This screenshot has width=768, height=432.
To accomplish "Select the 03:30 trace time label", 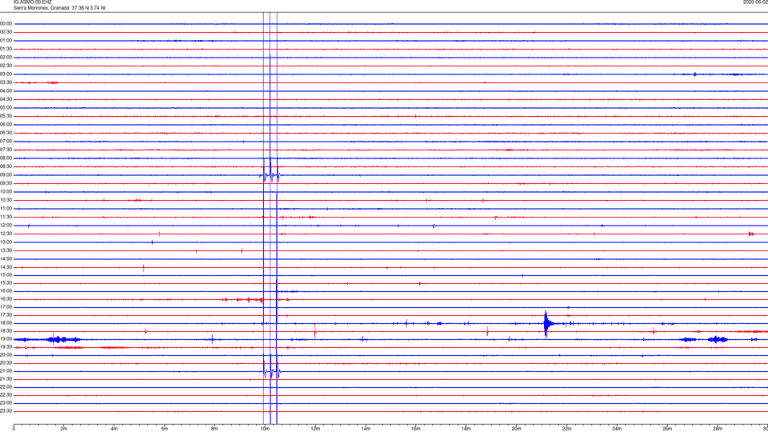I will click(x=6, y=82).
